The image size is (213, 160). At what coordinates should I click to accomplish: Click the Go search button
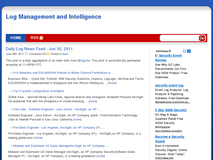202,38
